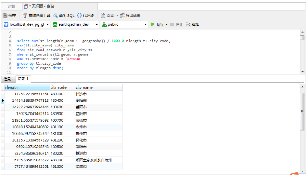The width and height of the screenshot is (308, 178).
Task: Click the city_code column header
Action: pyautogui.click(x=63, y=87)
